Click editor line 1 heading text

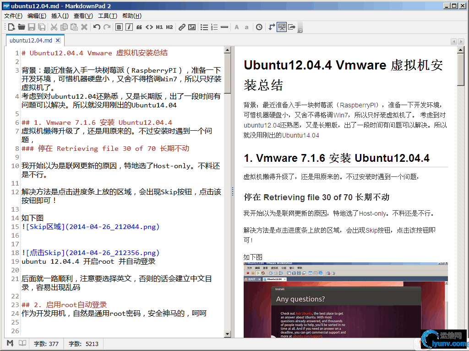pyautogui.click(x=94, y=53)
